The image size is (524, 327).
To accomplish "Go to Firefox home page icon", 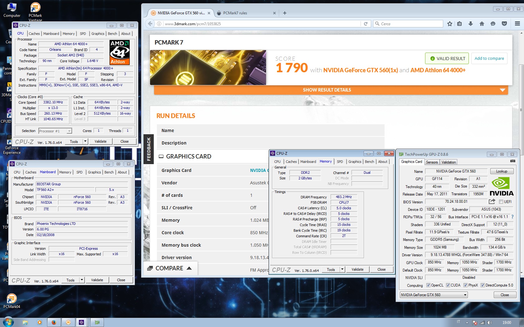I will [482, 24].
